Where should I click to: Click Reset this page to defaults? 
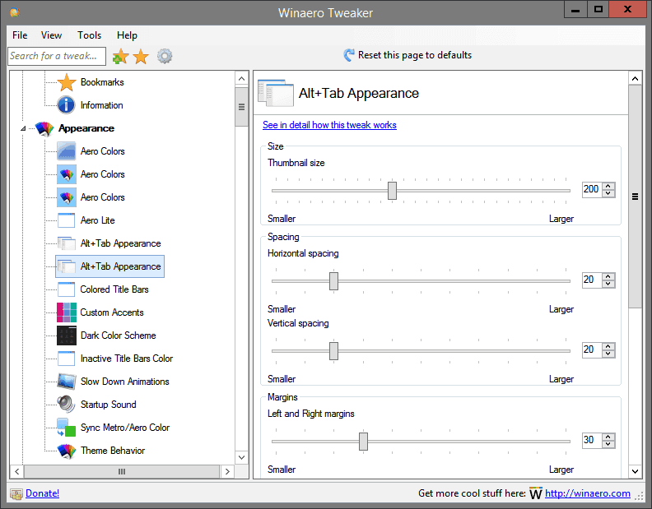[407, 55]
